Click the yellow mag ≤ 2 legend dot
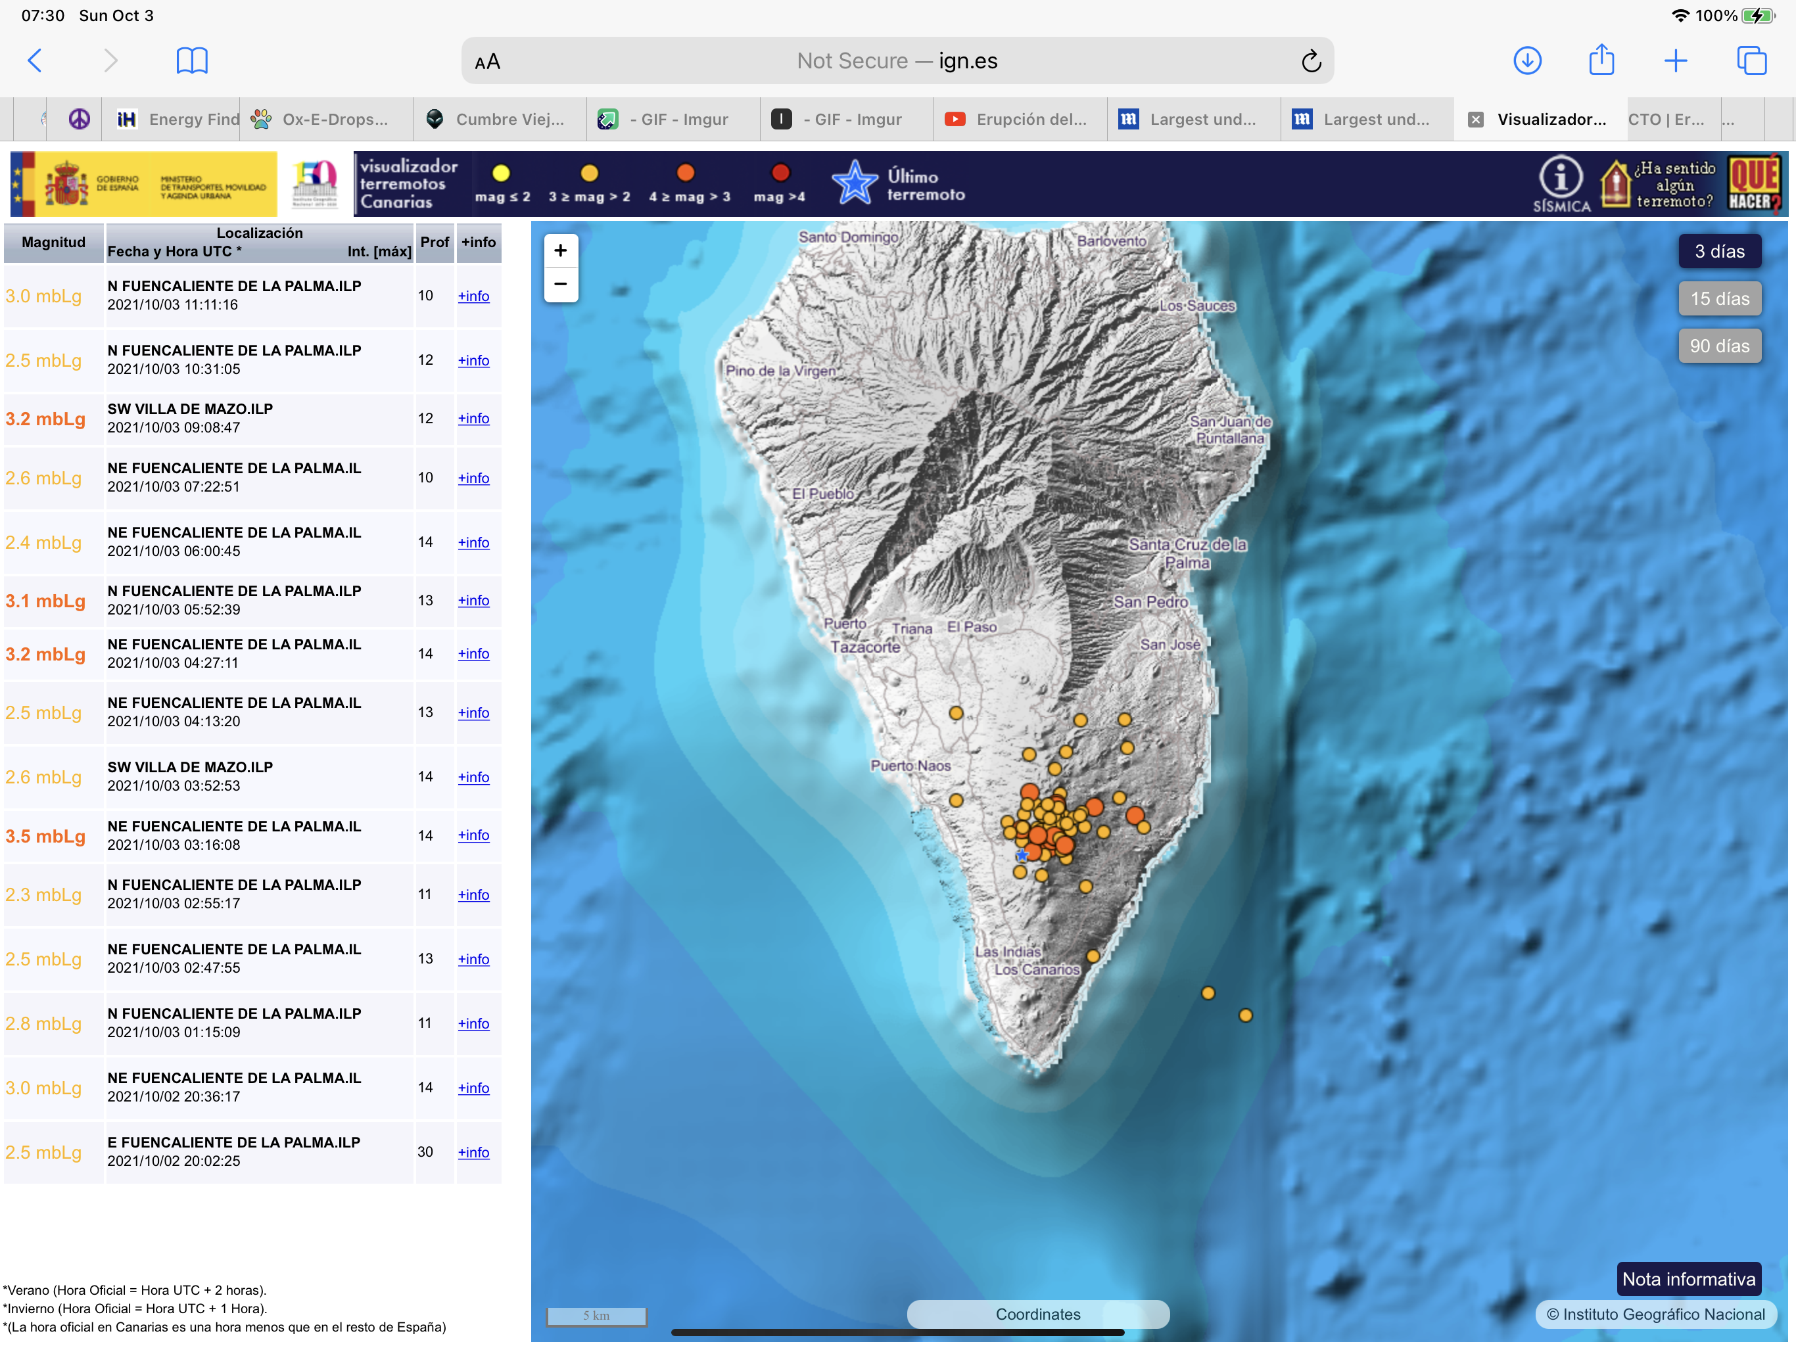The image size is (1796, 1346). [501, 173]
